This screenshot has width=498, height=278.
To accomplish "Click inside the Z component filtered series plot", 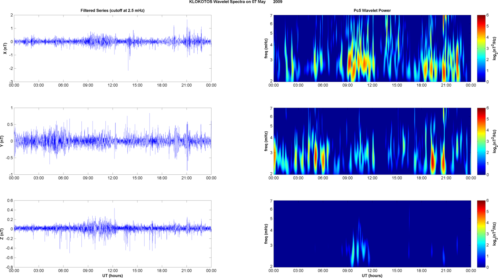I will [113, 234].
